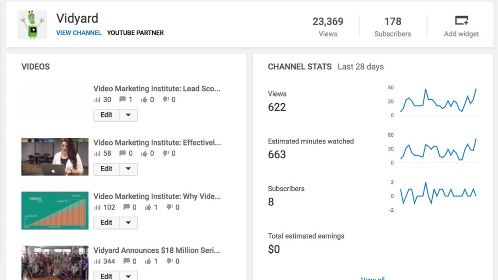Click thumbs-up icon for Why Vide... video
Viewport: 498px width, 280px height.
click(148, 208)
